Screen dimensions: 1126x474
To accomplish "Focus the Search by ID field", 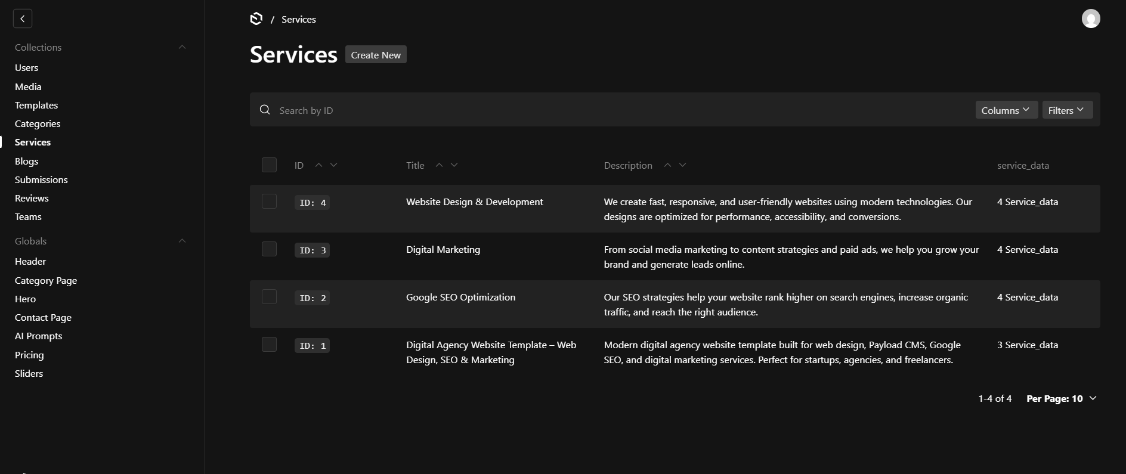I will pos(596,110).
